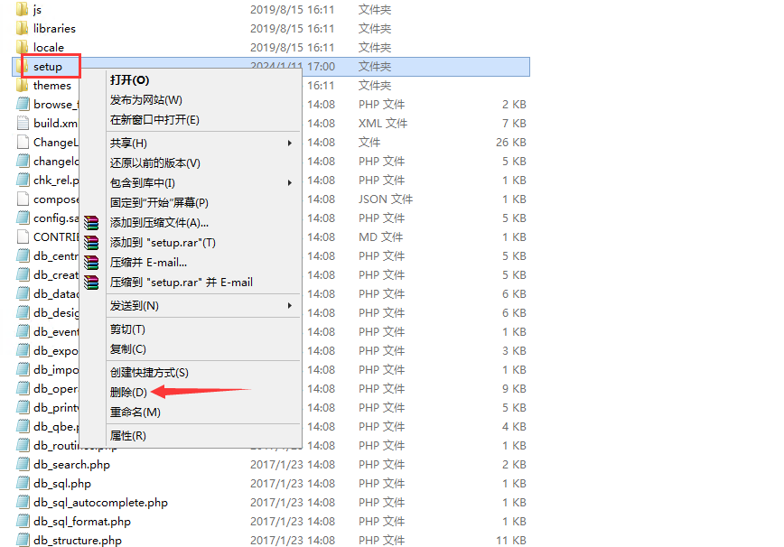This screenshot has height=547, width=784.
Task: Choose 剪切(T) in the context menu
Action: click(x=127, y=329)
